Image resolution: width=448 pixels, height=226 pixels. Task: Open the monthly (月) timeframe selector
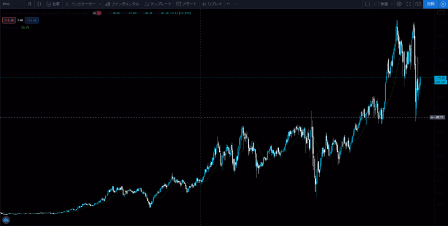tap(29, 4)
